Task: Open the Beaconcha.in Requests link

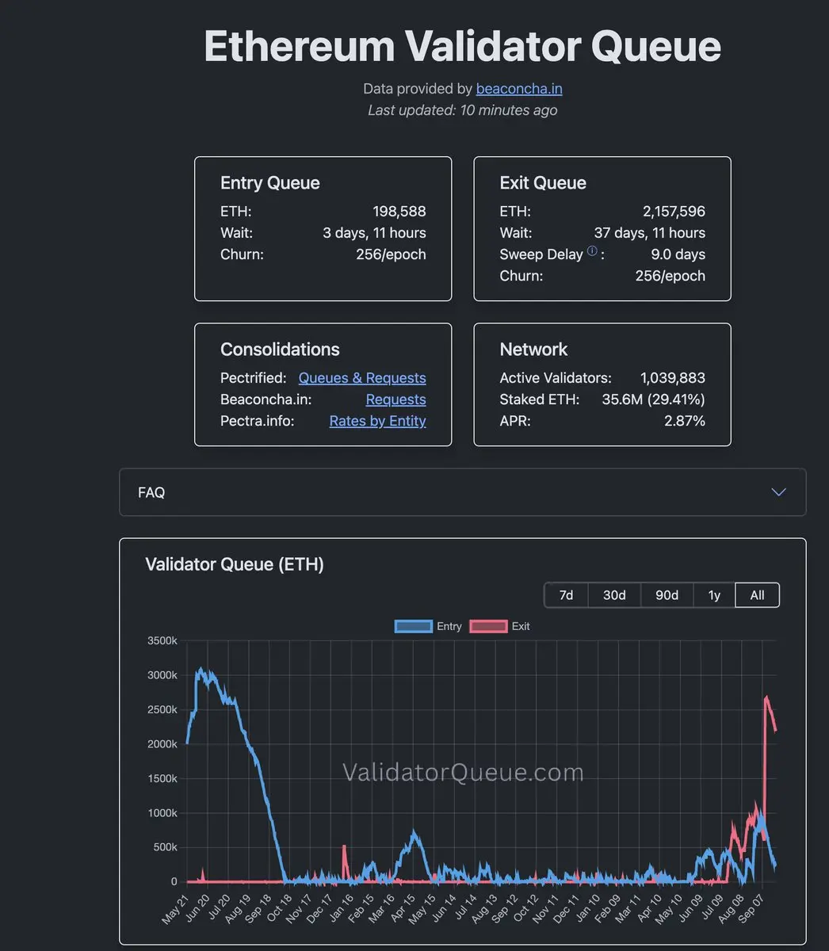Action: tap(395, 399)
